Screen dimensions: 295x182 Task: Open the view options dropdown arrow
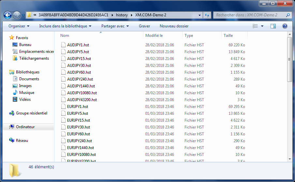pyautogui.click(x=262, y=26)
